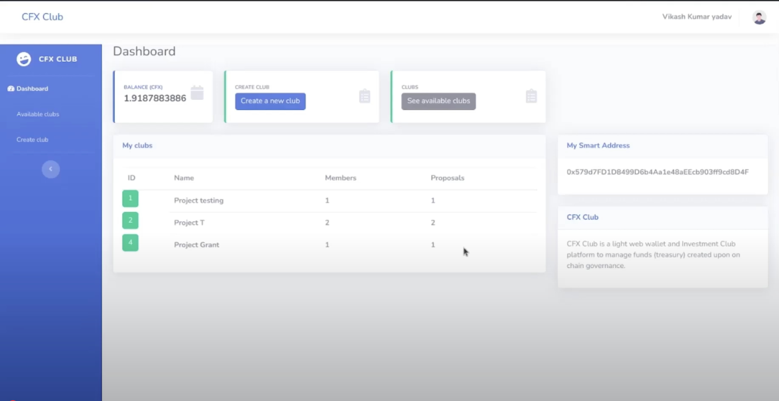Click the CFX Club smiley logo icon
The height and width of the screenshot is (401, 779).
(23, 59)
